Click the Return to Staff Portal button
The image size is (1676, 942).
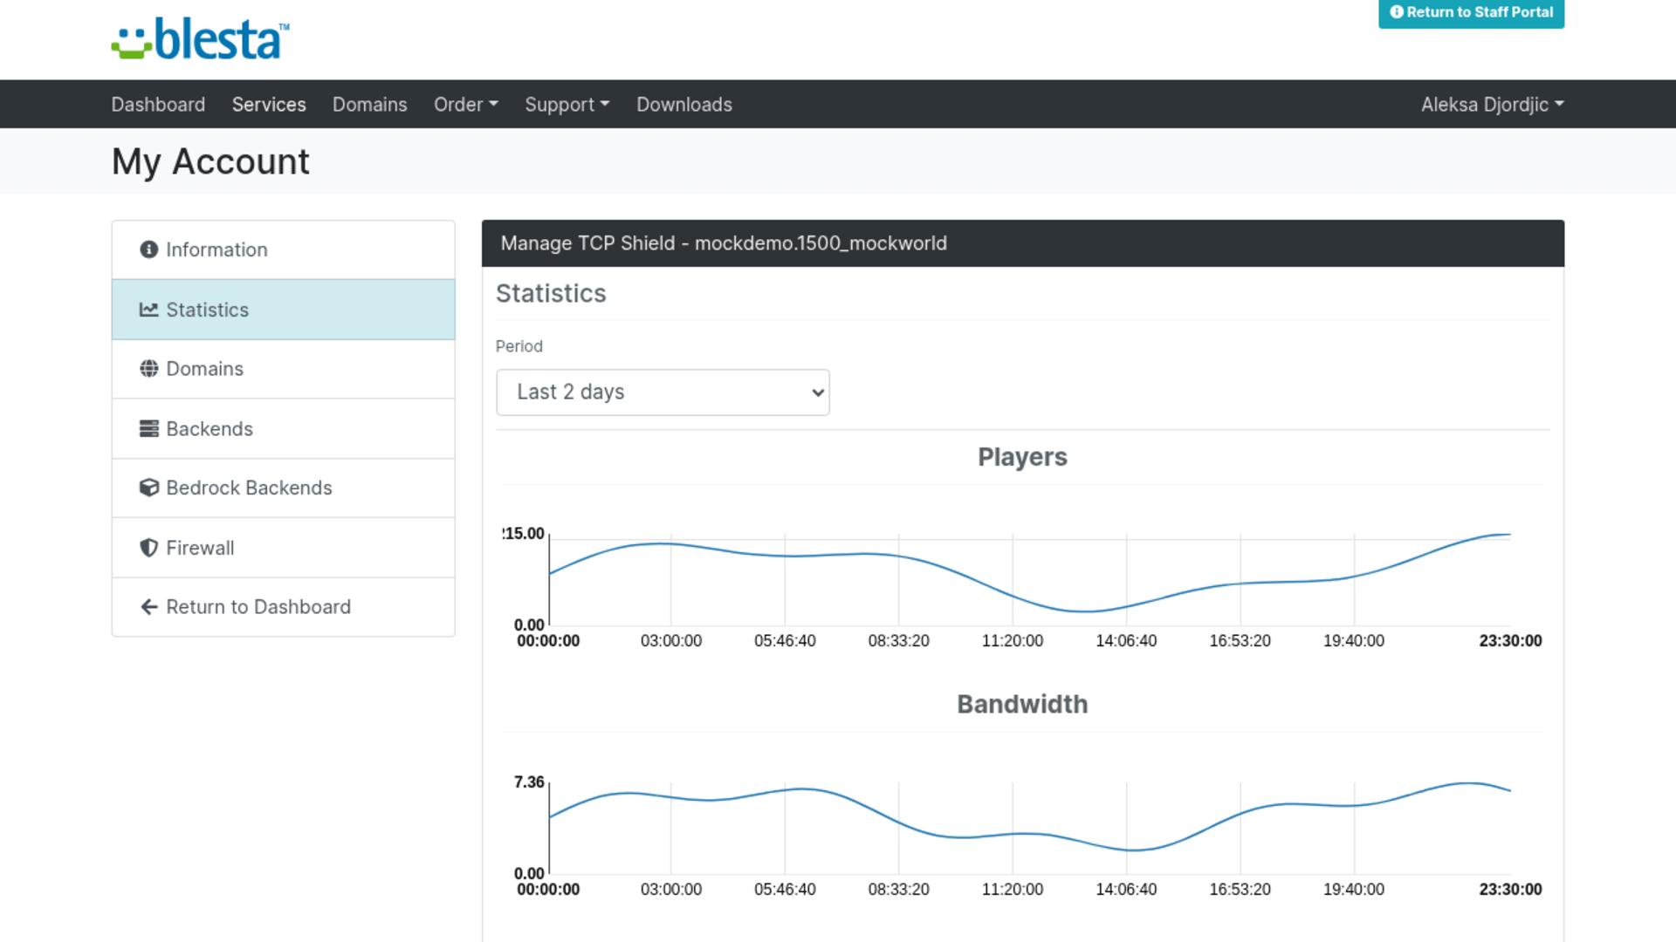(x=1472, y=13)
